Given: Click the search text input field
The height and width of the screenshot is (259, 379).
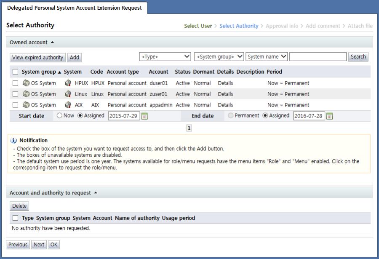Looking at the screenshot, I should (318, 57).
